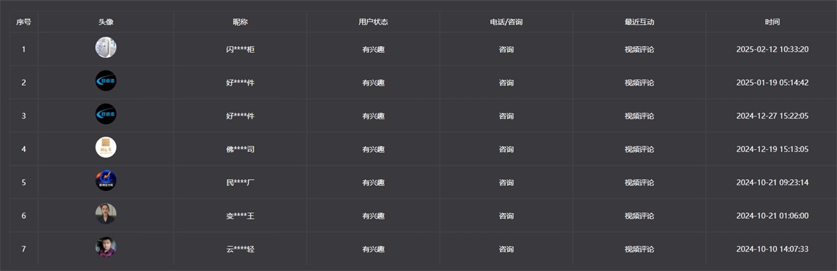The height and width of the screenshot is (271, 837).
Task: Click timestamp 2024-12-27 15:22:05
Action: click(x=772, y=116)
